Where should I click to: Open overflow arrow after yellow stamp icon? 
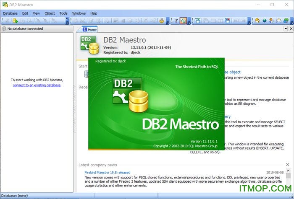(x=168, y=21)
